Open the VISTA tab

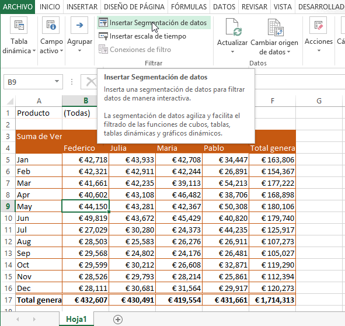coord(283,7)
